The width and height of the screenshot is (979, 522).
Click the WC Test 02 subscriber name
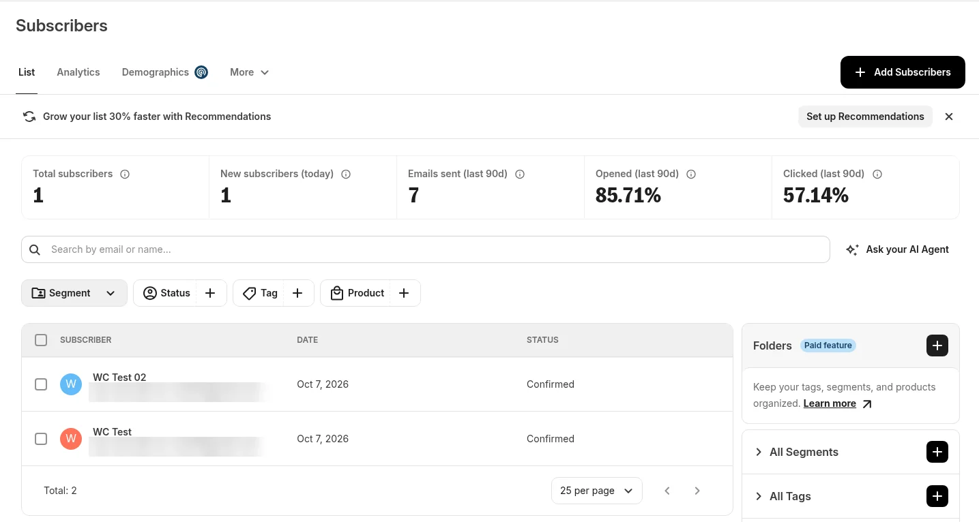pos(119,378)
